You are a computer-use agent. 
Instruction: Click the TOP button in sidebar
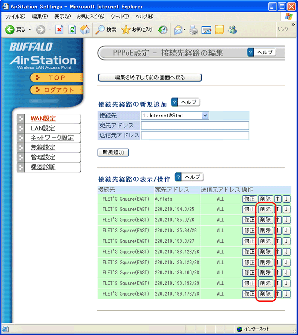(x=57, y=78)
